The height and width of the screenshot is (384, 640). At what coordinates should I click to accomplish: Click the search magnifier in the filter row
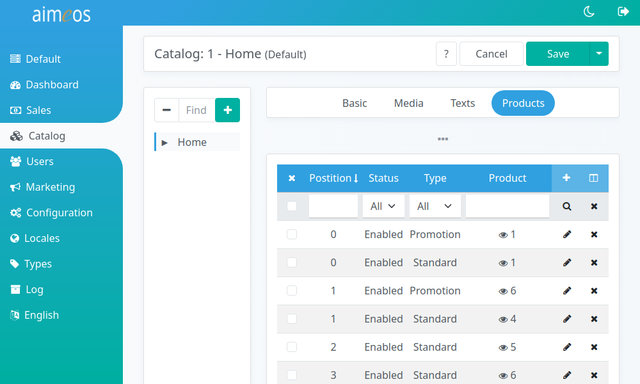[566, 206]
